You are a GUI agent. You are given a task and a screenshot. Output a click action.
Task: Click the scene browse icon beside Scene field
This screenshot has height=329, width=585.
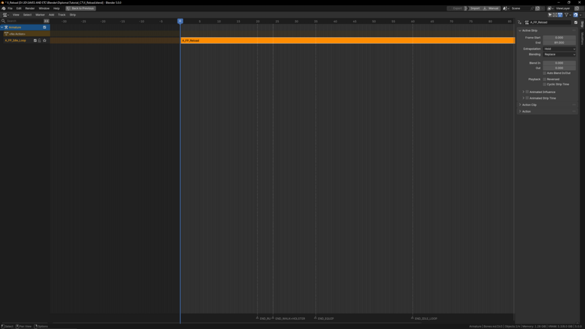[506, 8]
